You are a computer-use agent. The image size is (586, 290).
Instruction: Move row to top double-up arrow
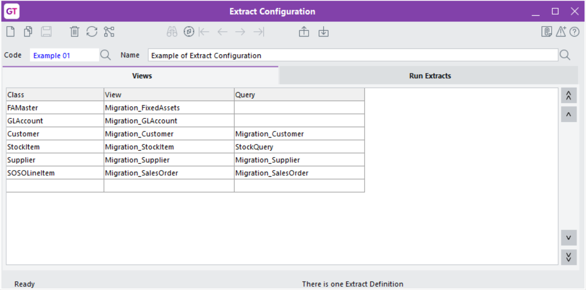click(x=569, y=95)
